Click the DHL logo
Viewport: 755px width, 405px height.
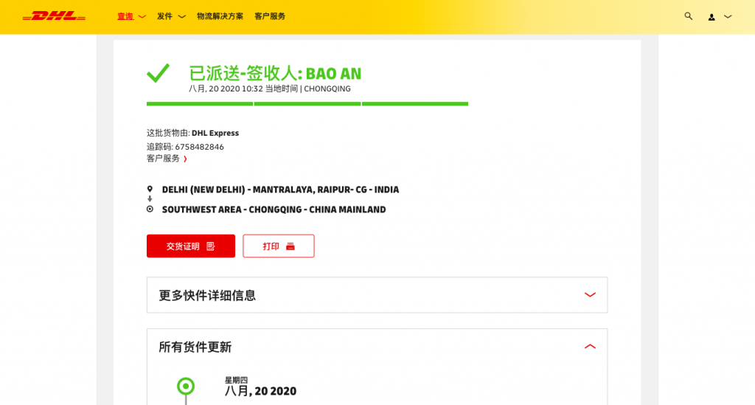tap(54, 16)
